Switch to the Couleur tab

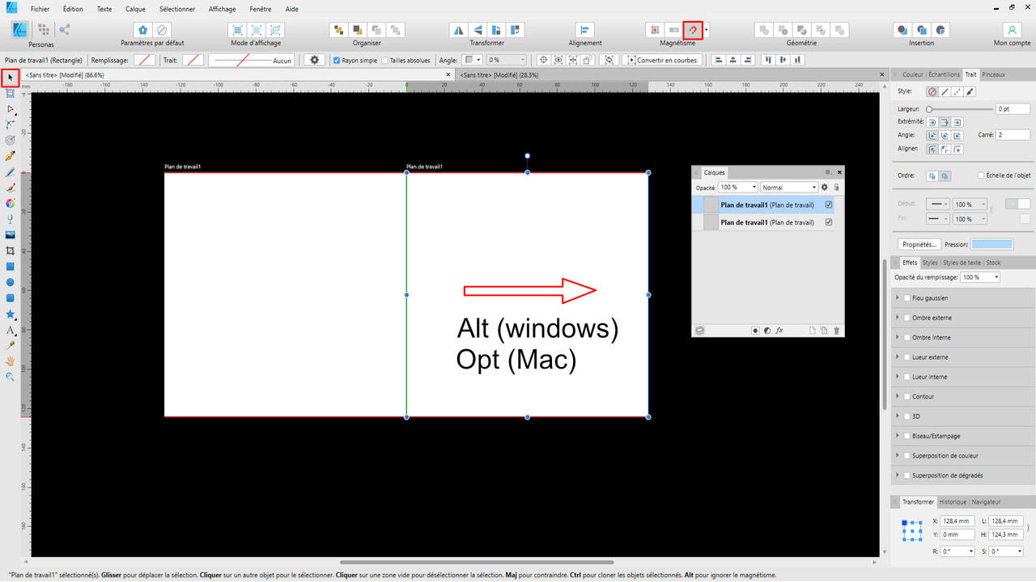click(913, 74)
